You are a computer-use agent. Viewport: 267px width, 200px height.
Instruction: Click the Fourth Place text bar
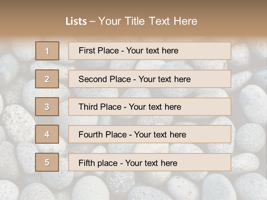point(150,134)
